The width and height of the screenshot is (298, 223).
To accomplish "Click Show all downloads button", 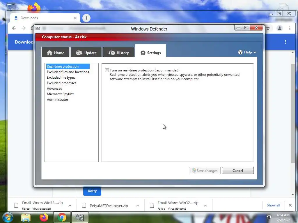I will [x=273, y=205].
